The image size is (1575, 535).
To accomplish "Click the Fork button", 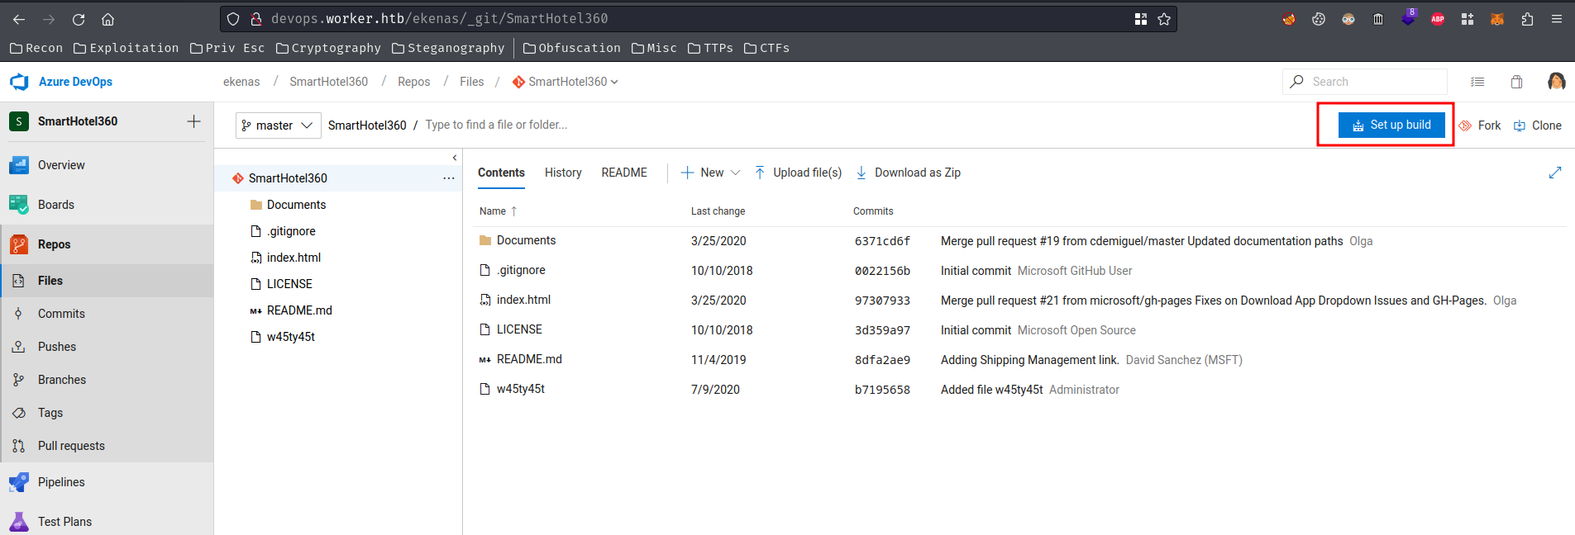I will [x=1480, y=125].
